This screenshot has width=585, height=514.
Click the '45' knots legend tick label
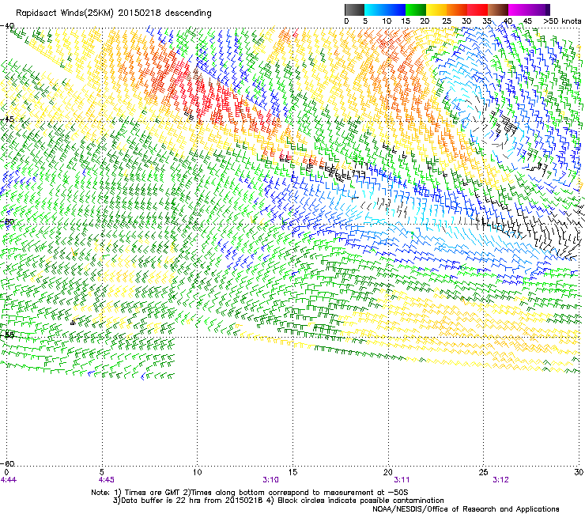click(527, 21)
